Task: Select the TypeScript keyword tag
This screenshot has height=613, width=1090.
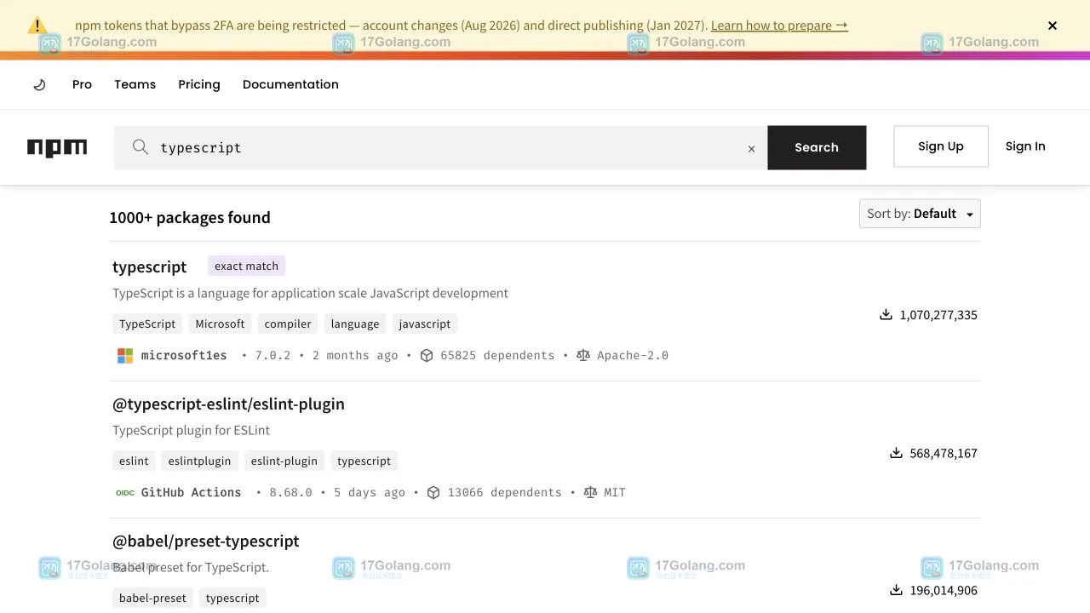Action: tap(147, 324)
